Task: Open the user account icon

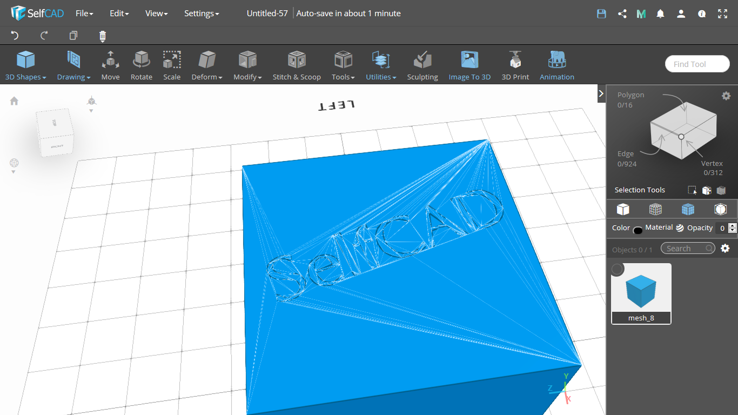Action: click(681, 14)
